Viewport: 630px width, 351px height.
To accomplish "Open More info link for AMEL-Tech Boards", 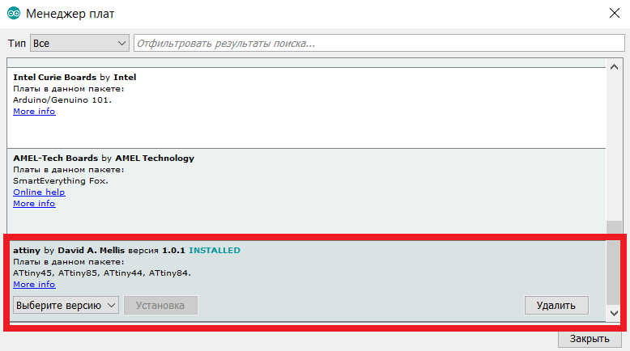I will tap(34, 203).
